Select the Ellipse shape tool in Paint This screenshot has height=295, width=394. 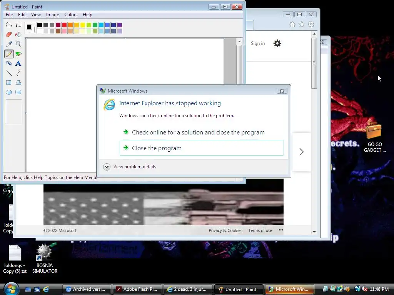(x=9, y=92)
